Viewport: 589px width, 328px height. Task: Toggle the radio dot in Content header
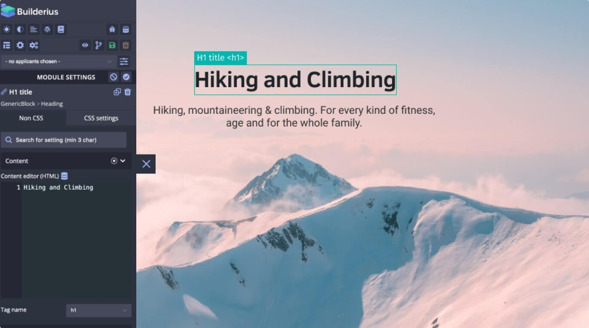pos(114,161)
